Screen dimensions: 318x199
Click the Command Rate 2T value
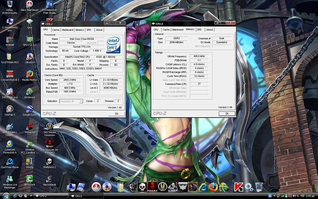tap(199, 84)
